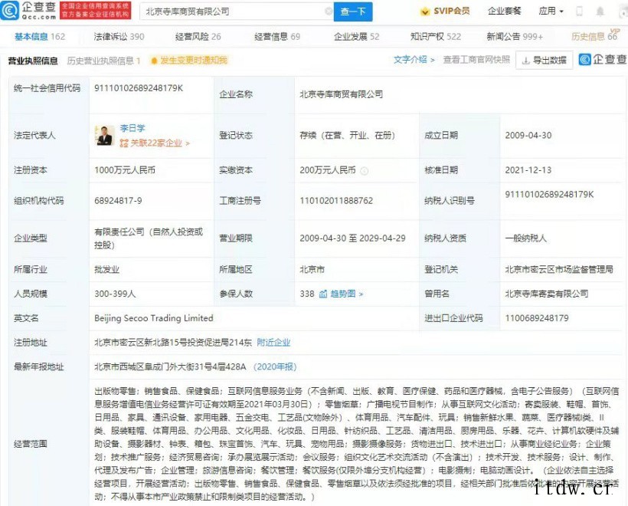Open the 企业套餐 menu

click(x=504, y=11)
